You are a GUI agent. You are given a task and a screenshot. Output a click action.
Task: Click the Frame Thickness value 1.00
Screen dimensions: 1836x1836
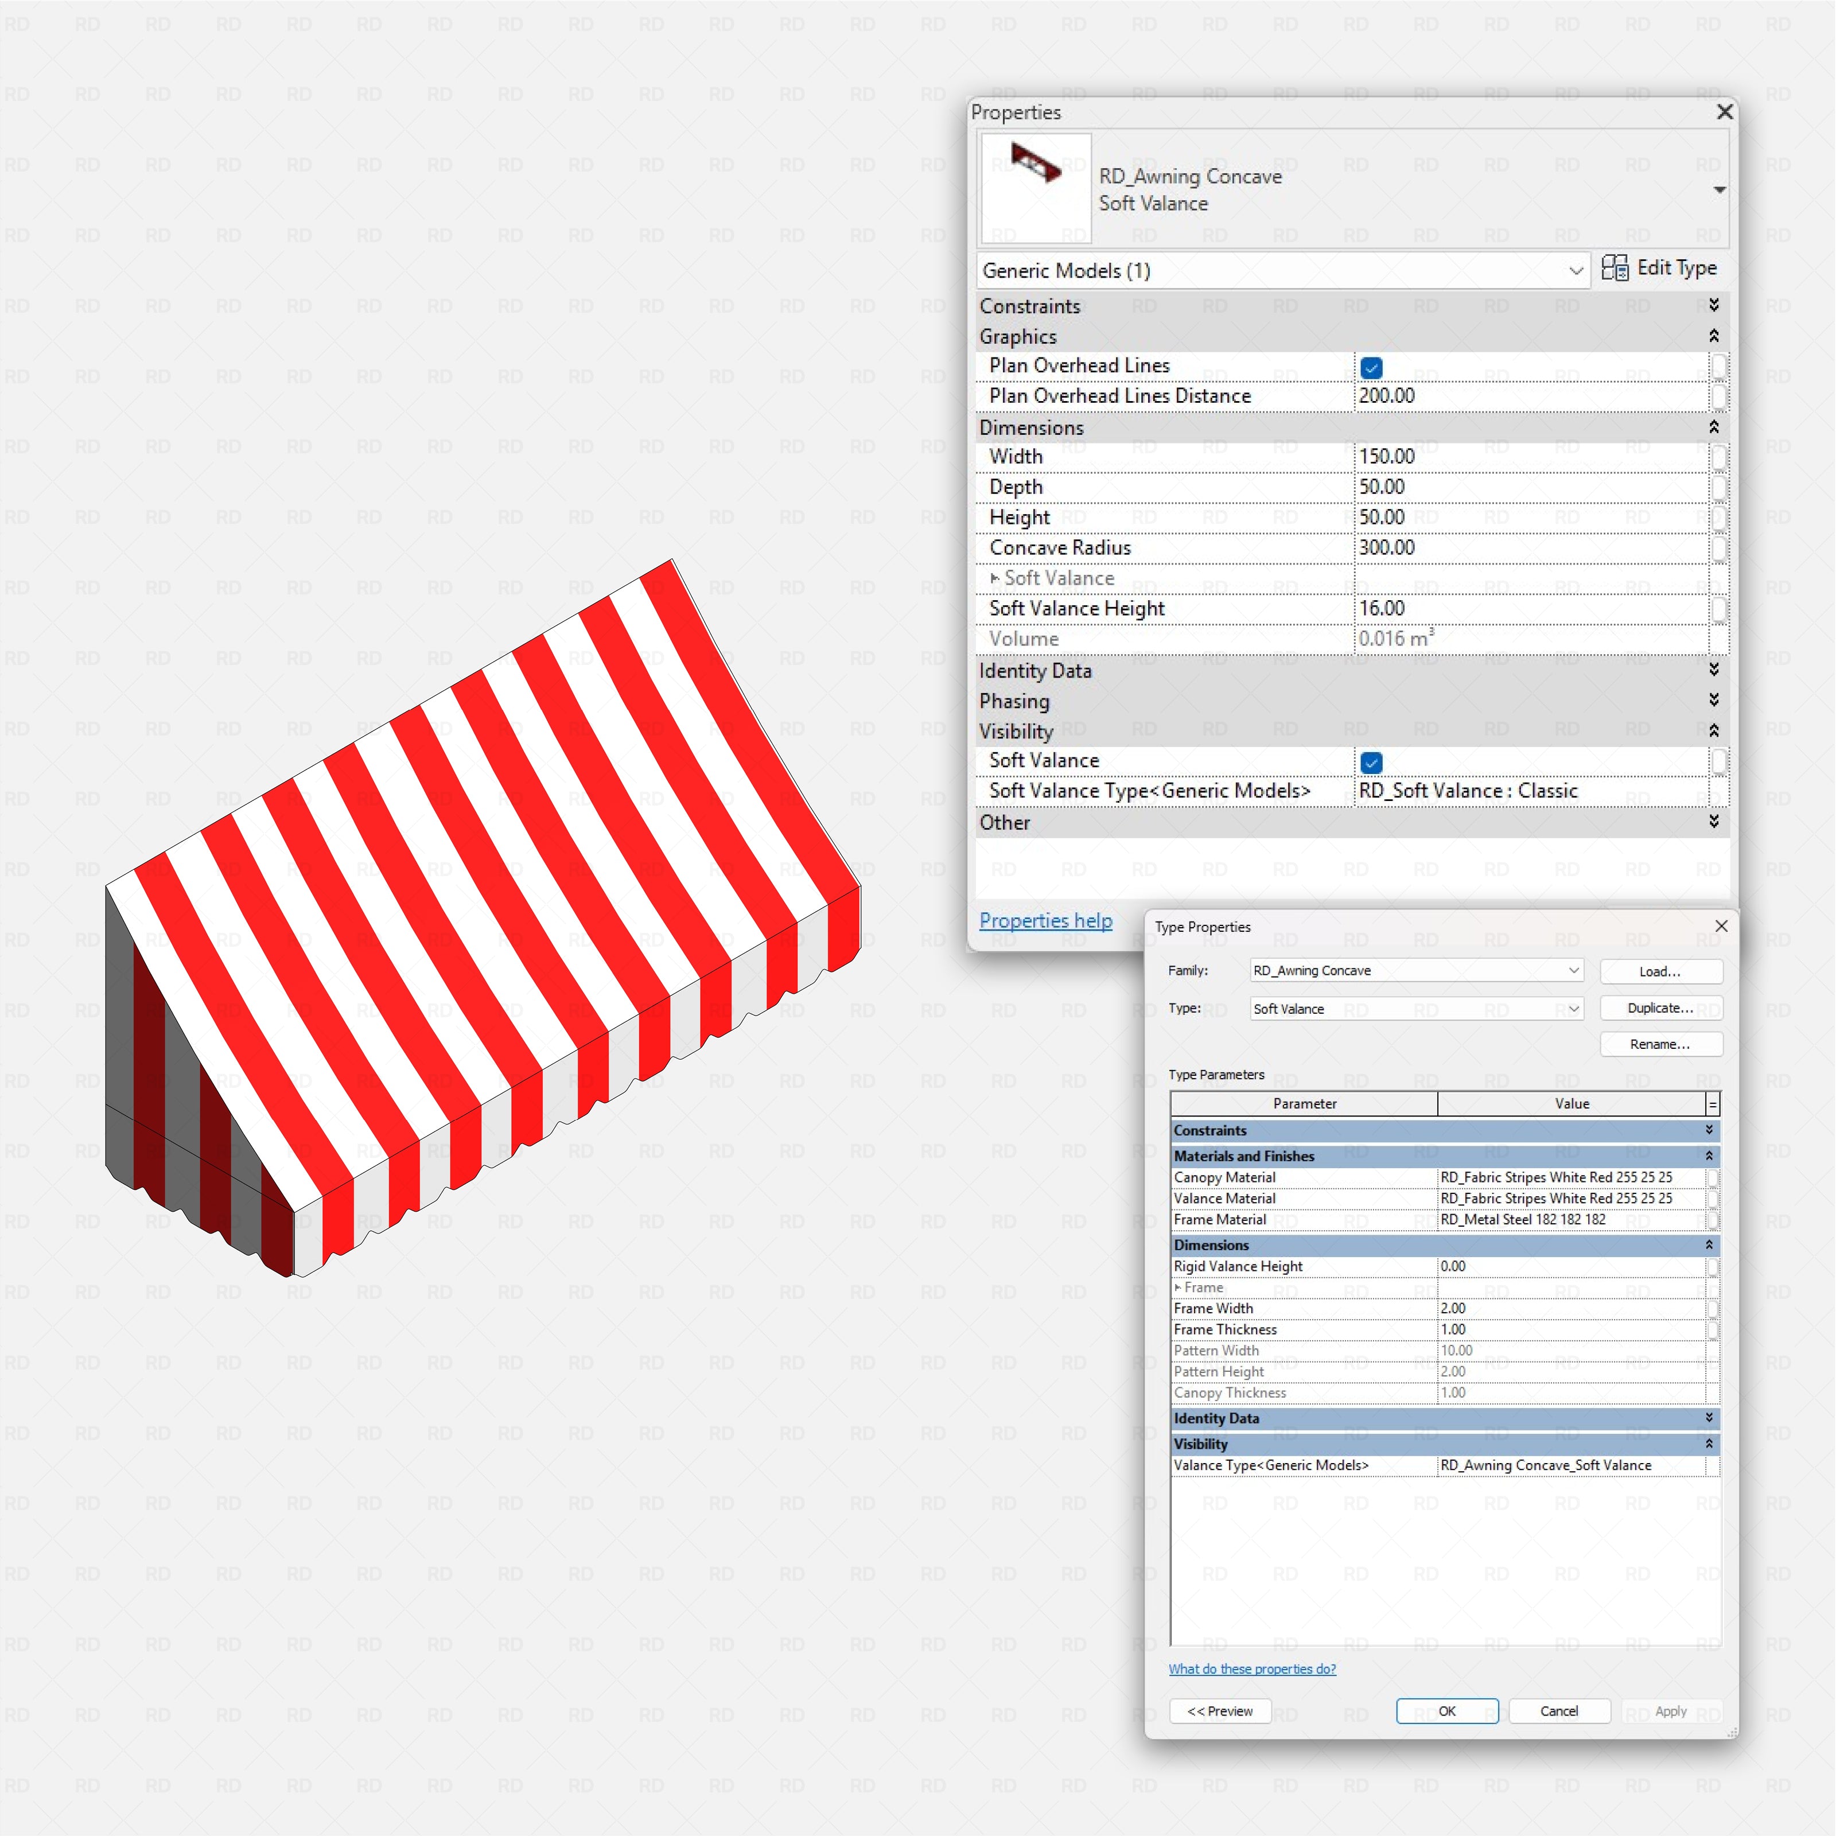(1572, 1329)
